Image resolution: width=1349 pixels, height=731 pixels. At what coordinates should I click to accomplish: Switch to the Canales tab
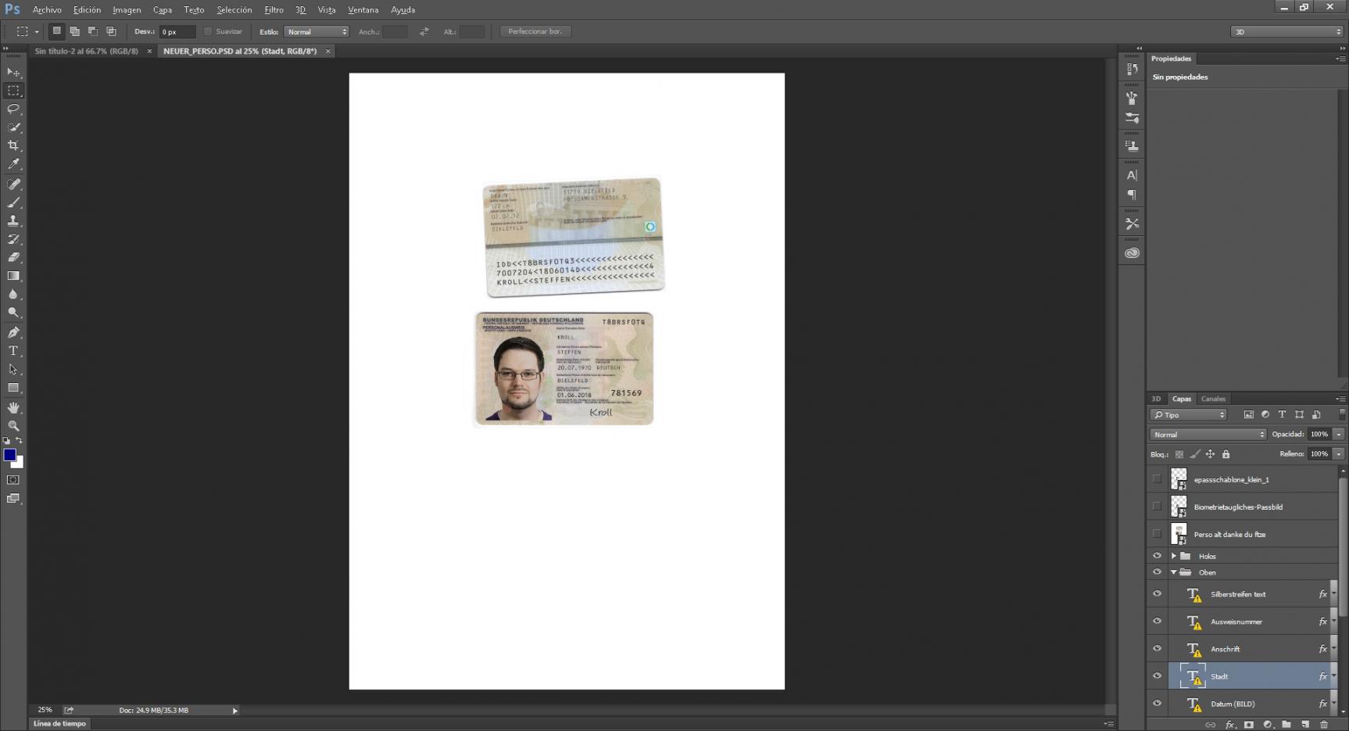(x=1213, y=399)
